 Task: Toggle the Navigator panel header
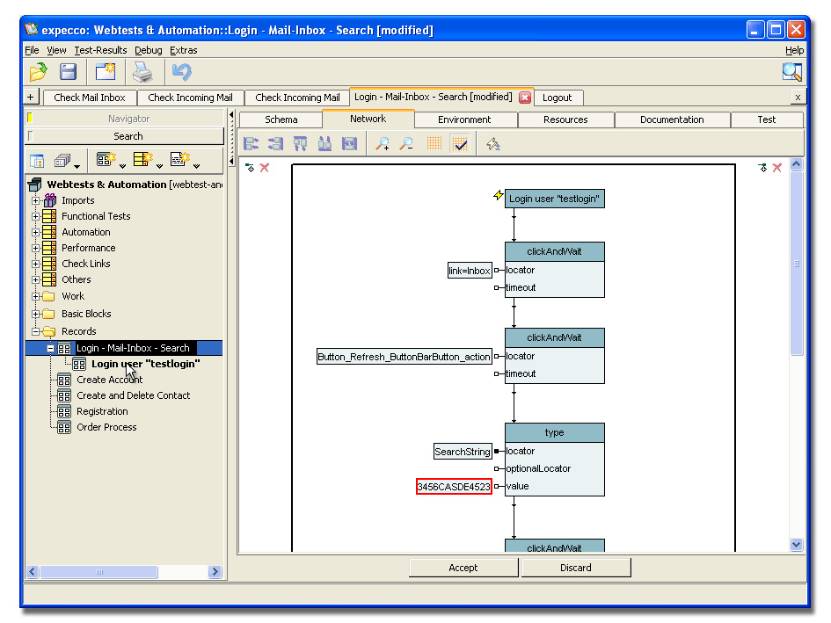[128, 119]
